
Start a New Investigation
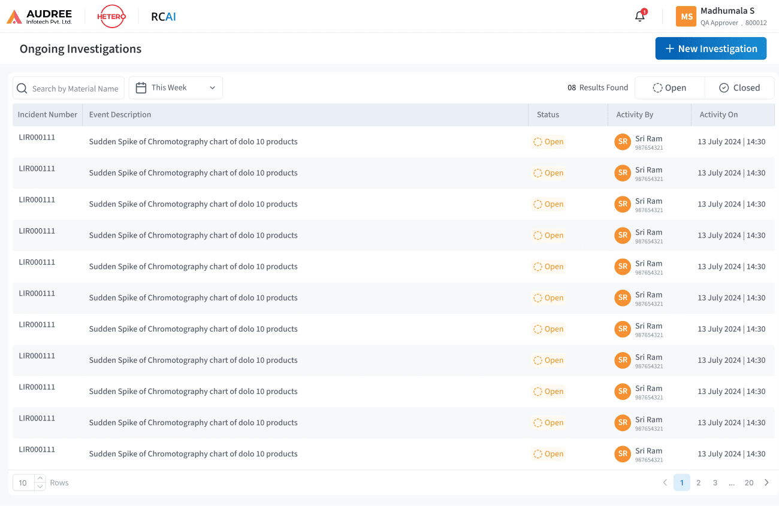point(711,49)
